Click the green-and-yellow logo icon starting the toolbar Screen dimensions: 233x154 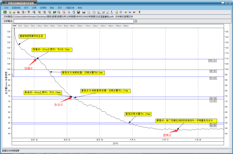[x=5, y=12]
